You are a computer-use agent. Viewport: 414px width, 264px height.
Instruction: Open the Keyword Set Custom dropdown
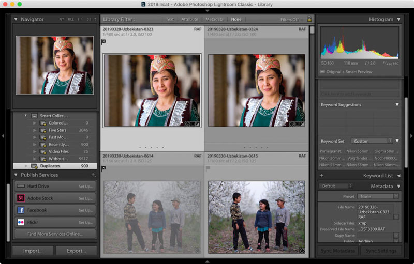(x=372, y=141)
